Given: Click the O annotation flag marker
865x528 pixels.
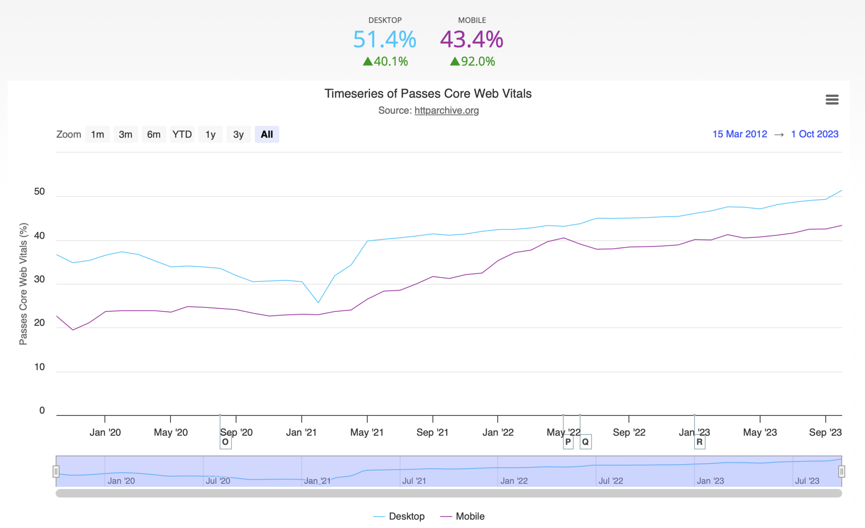Looking at the screenshot, I should pyautogui.click(x=225, y=442).
